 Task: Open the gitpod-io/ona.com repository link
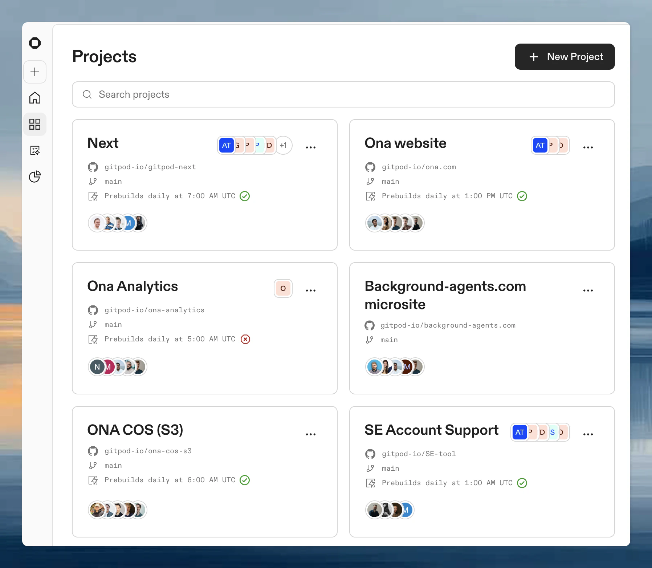pos(419,167)
